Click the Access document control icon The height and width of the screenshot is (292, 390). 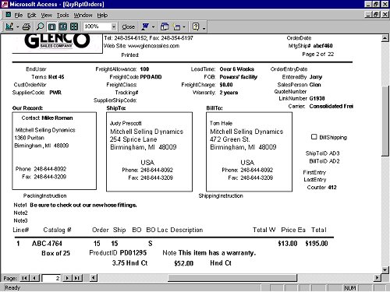tap(8, 15)
